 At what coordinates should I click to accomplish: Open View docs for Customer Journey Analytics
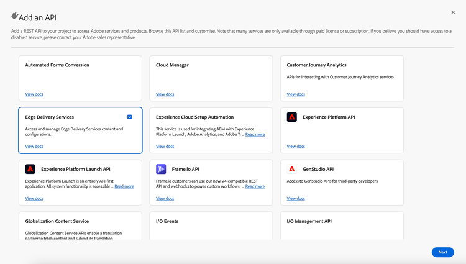(296, 94)
